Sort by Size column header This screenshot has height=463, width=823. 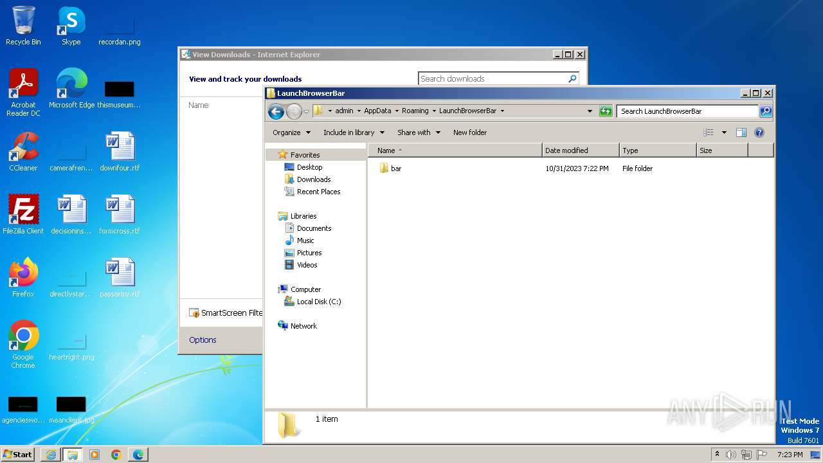(722, 150)
